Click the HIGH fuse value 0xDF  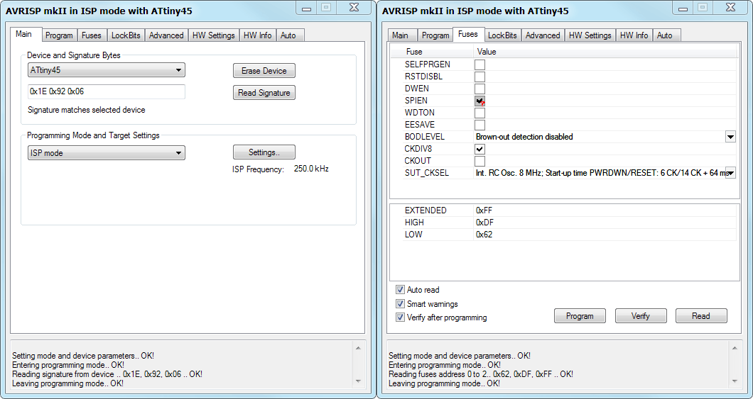pyautogui.click(x=484, y=223)
